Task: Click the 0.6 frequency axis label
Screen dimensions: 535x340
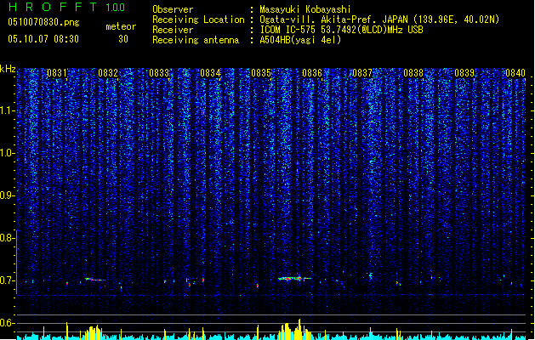Action: coord(8,323)
